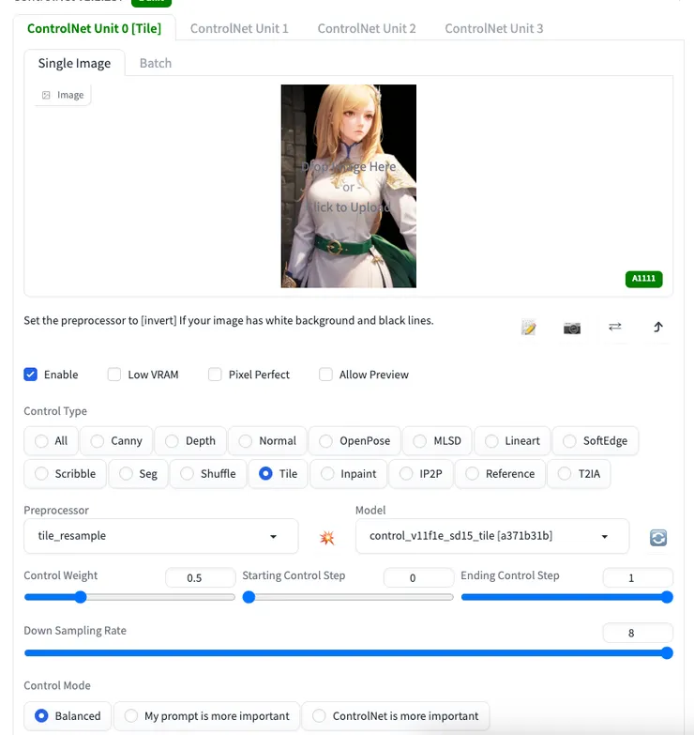Click the Starting Control Step value field
The image size is (694, 735).
418,578
